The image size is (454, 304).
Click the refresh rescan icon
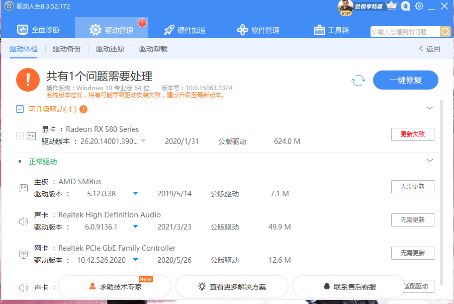coord(358,81)
